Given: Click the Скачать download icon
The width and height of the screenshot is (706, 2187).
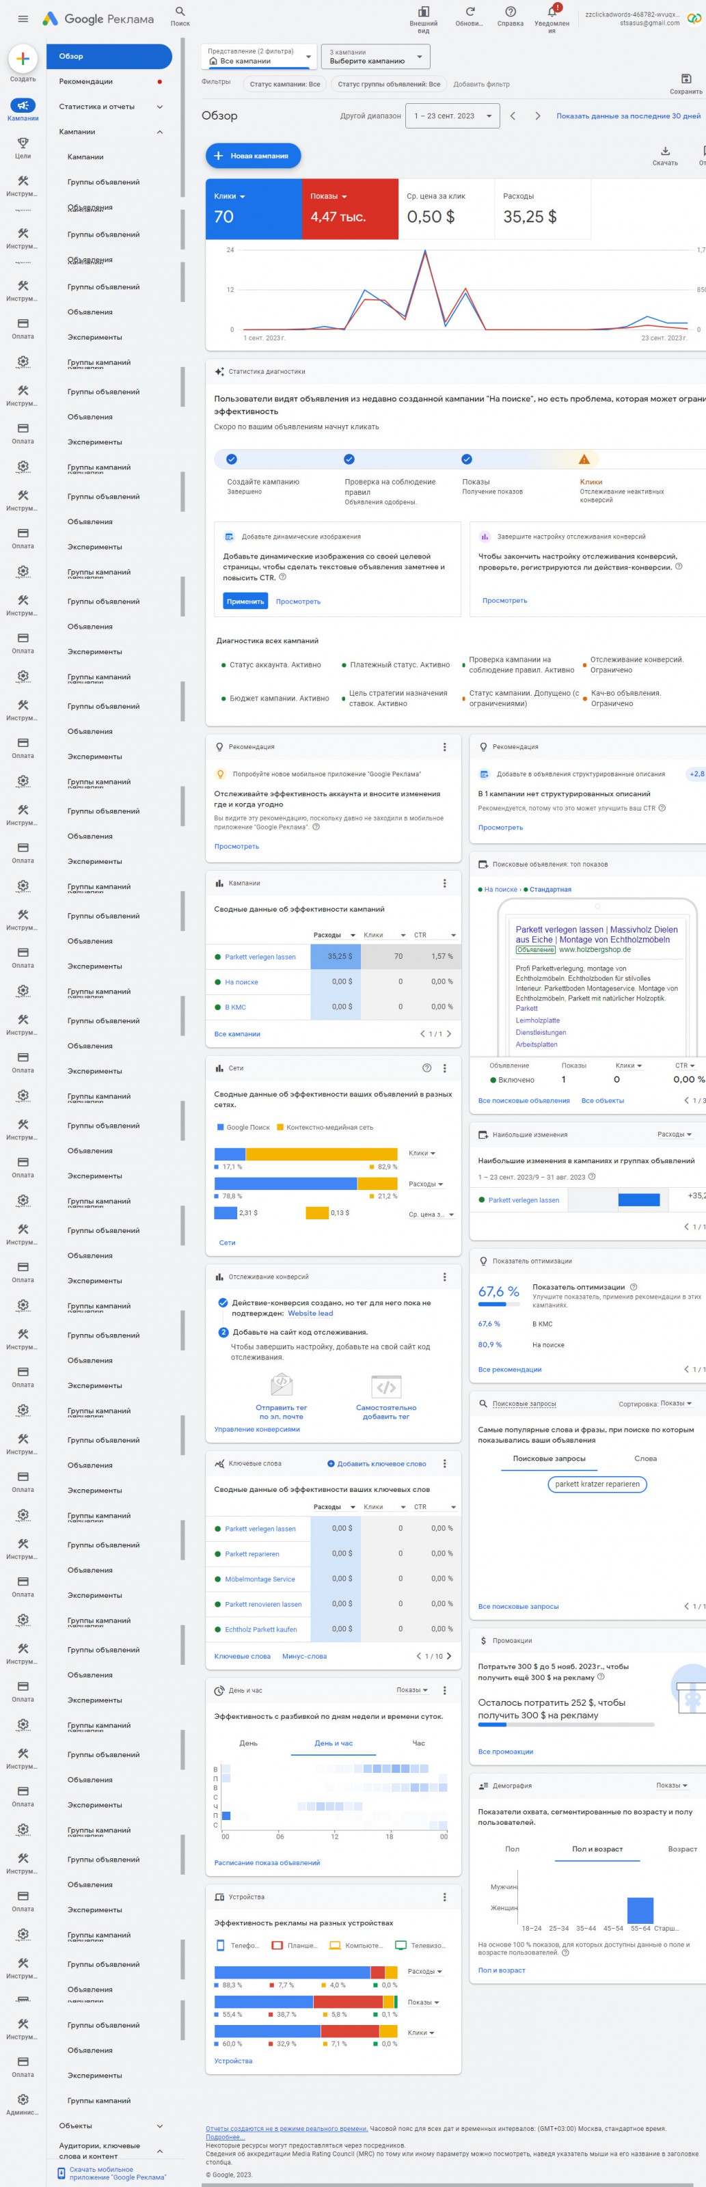Looking at the screenshot, I should 665,150.
